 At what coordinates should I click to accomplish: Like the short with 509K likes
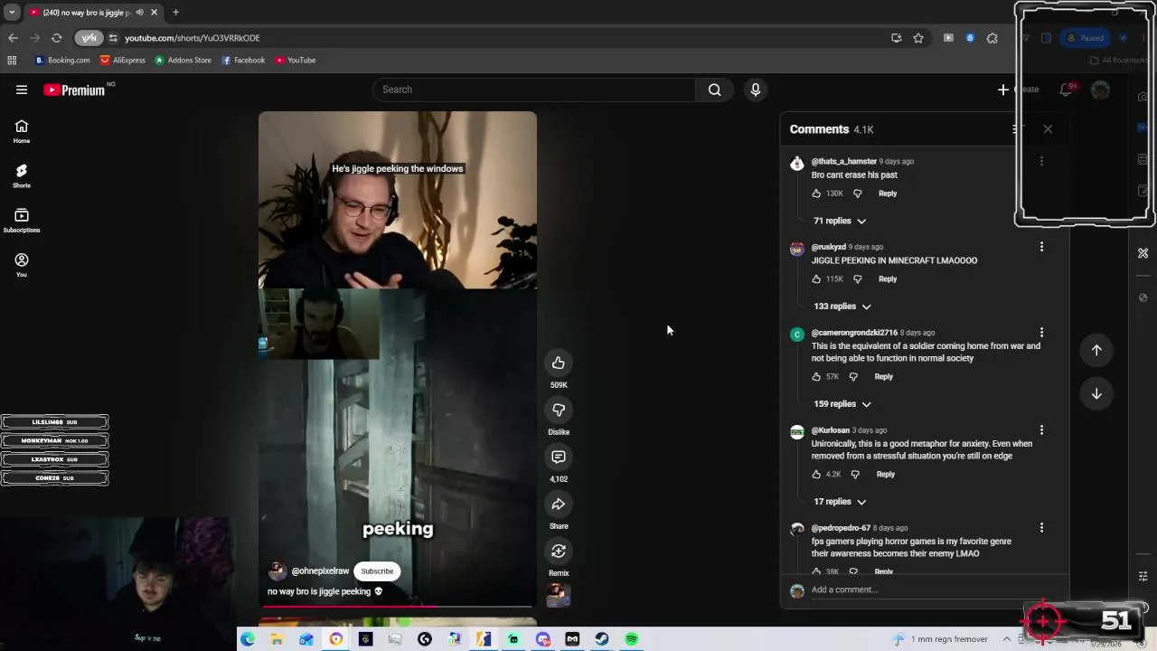click(559, 363)
